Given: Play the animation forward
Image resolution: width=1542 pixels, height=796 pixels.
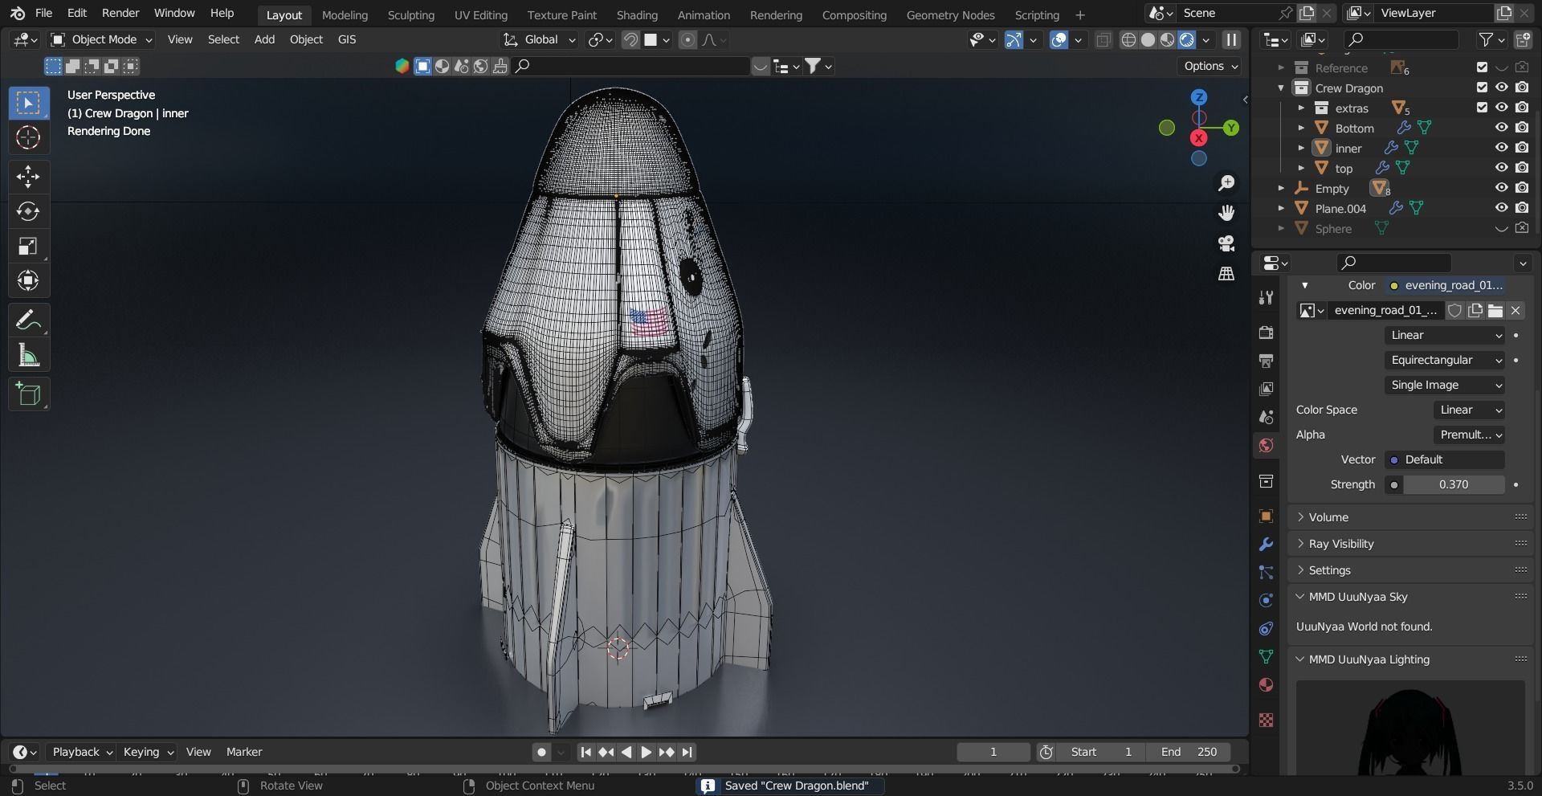Looking at the screenshot, I should (x=647, y=753).
